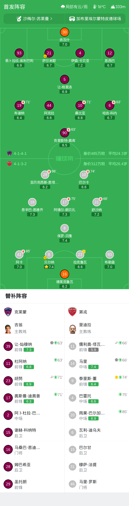This screenshot has width=129, height=506.
Task: Select substitute 雨果-巴尔加 number 20 row
Action: [x=97, y=415]
